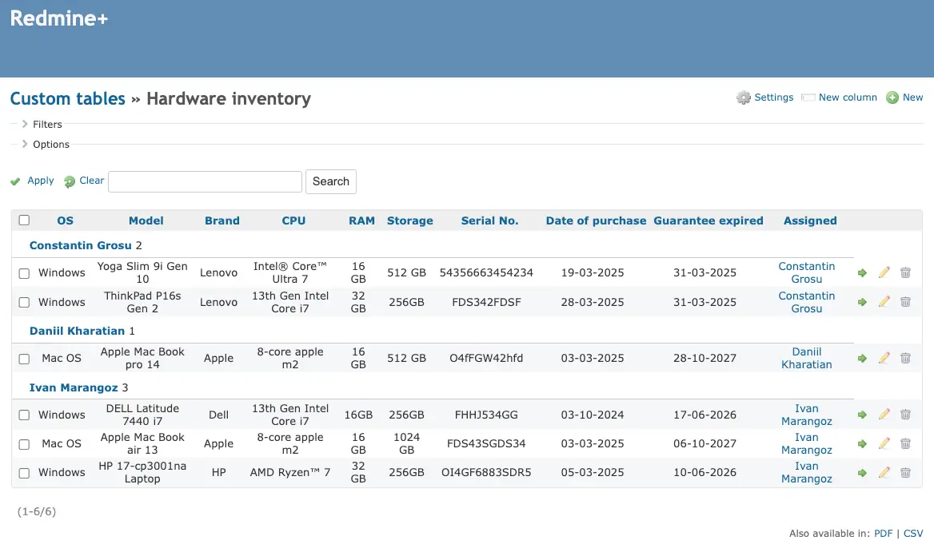Click inside the search input field
Screen dimensions: 934x552
coord(205,181)
